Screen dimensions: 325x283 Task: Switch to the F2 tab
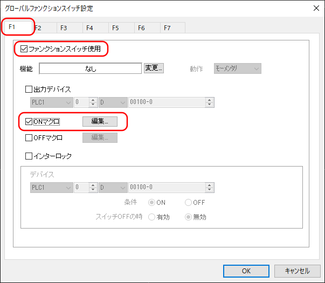[39, 27]
